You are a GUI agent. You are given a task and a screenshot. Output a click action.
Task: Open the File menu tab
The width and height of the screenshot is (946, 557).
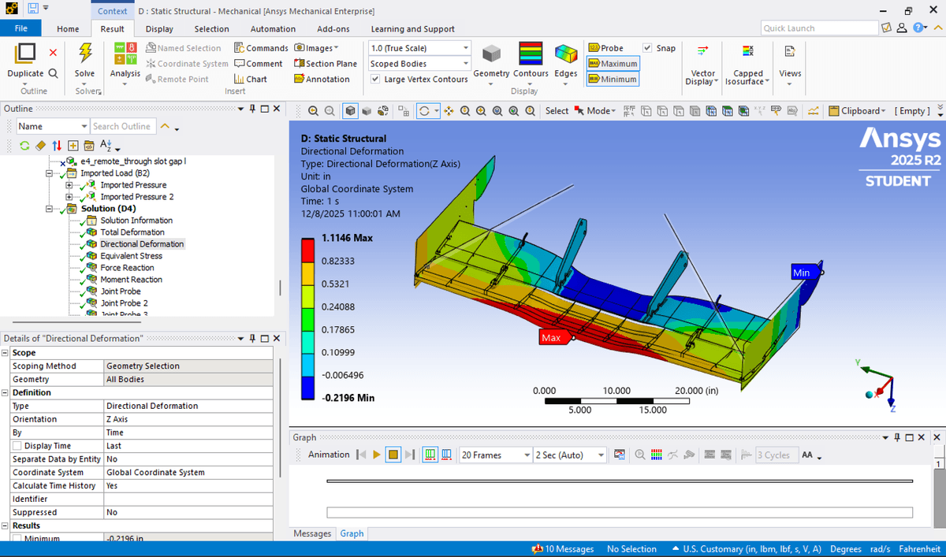20,29
